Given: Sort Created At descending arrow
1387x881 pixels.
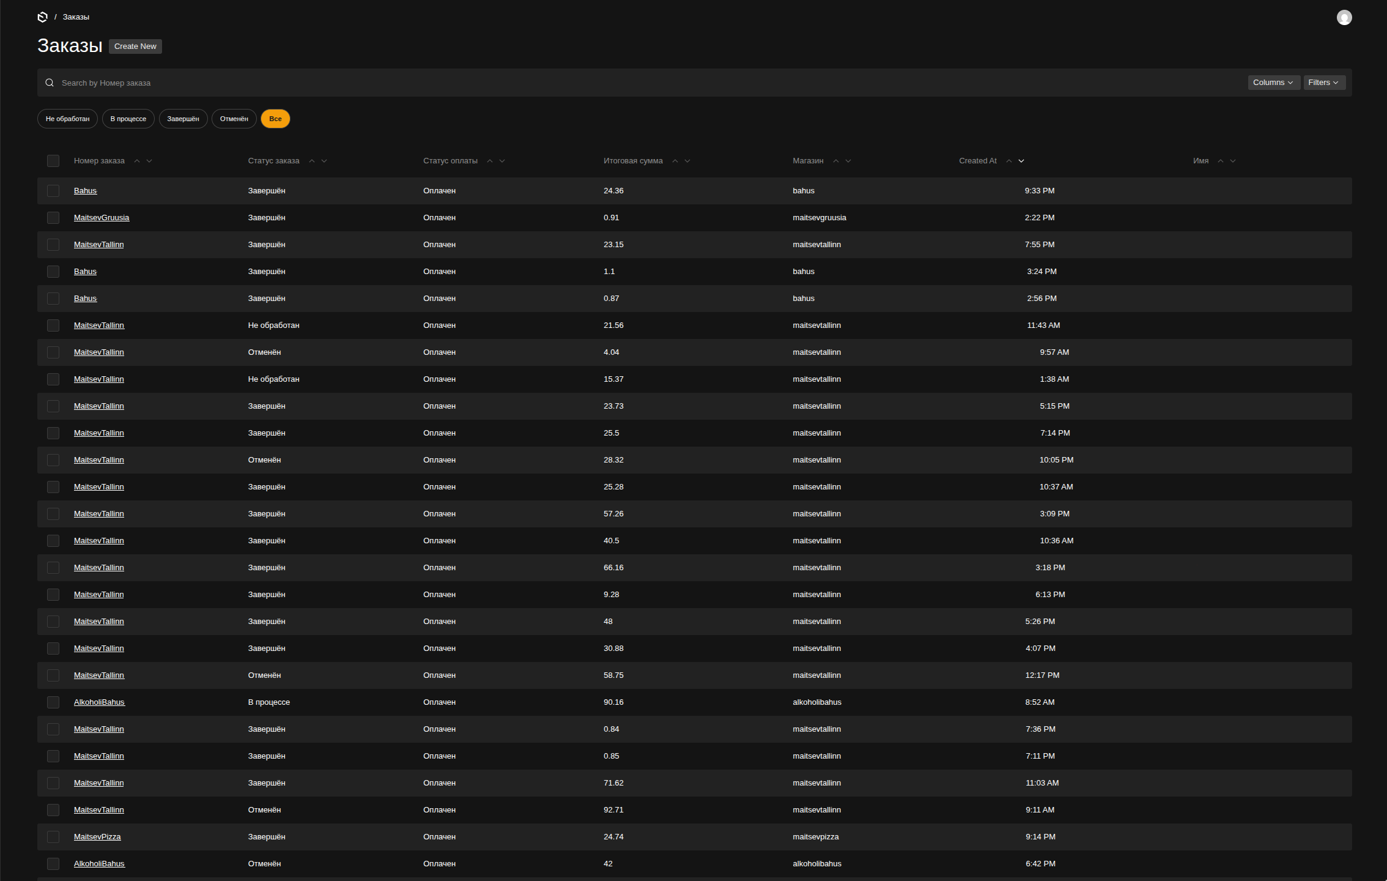Looking at the screenshot, I should [1021, 161].
